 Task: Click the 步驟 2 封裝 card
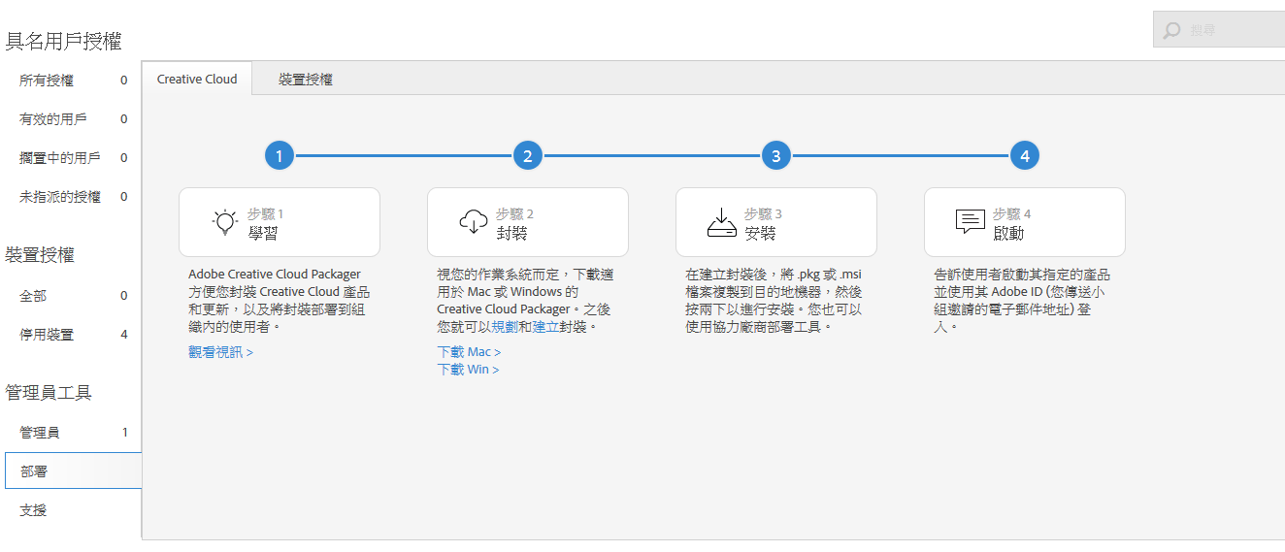(528, 222)
